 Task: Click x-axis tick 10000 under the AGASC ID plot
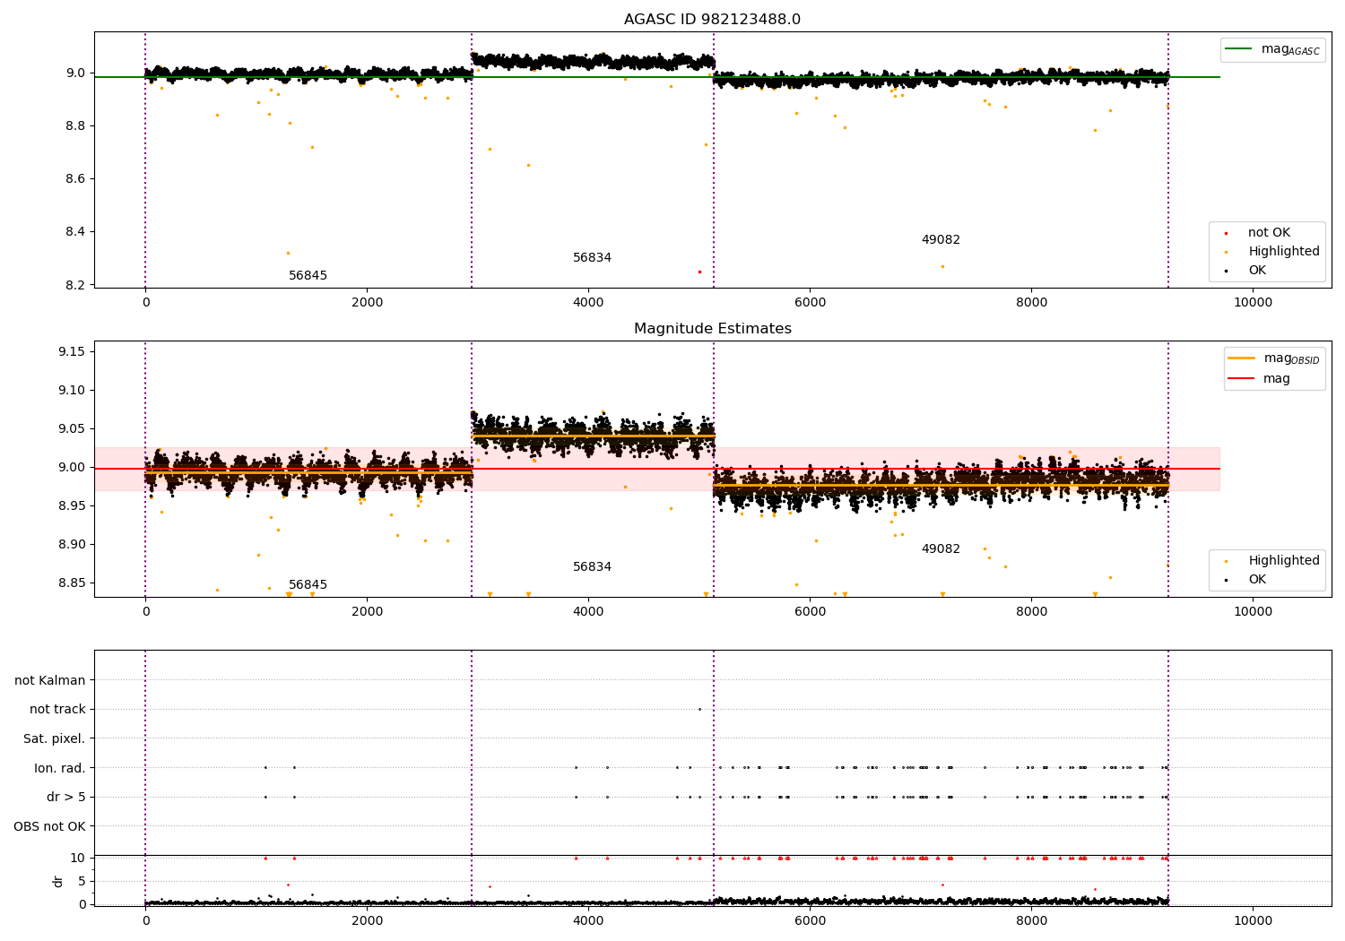pyautogui.click(x=1253, y=303)
